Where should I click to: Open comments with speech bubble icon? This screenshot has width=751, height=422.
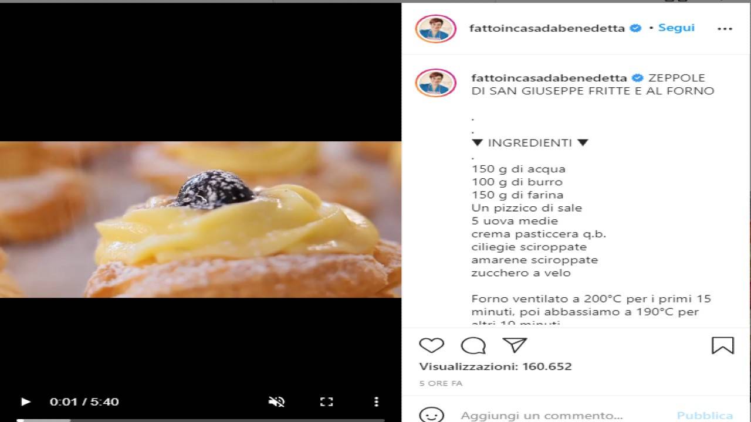pos(473,346)
